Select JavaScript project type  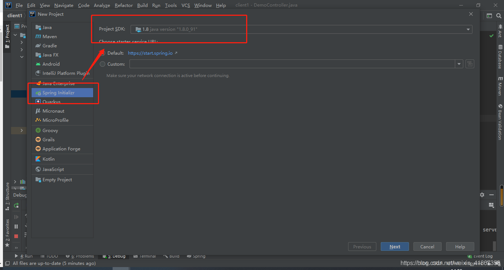click(x=62, y=169)
